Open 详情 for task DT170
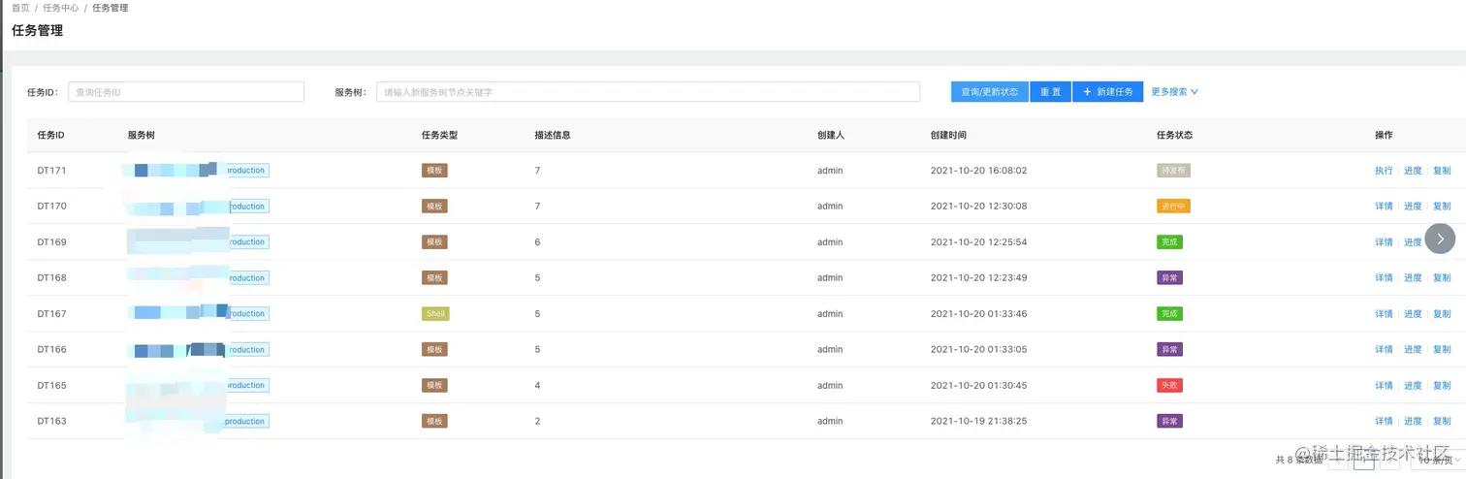This screenshot has width=1466, height=479. coord(1384,207)
